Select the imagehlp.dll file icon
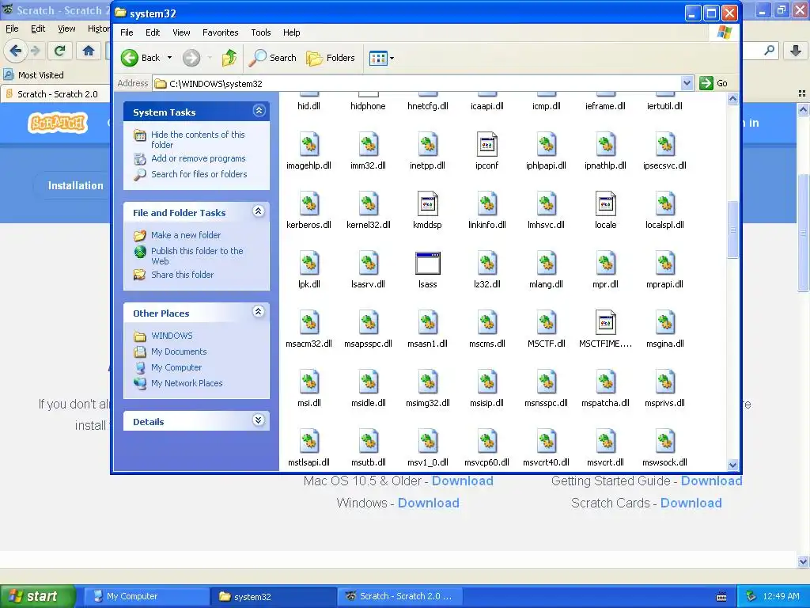This screenshot has width=810, height=608. click(309, 144)
